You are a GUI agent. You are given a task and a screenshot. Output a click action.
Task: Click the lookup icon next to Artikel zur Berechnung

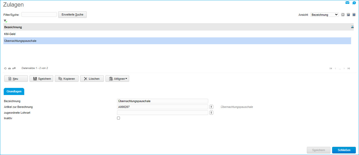pyautogui.click(x=211, y=107)
